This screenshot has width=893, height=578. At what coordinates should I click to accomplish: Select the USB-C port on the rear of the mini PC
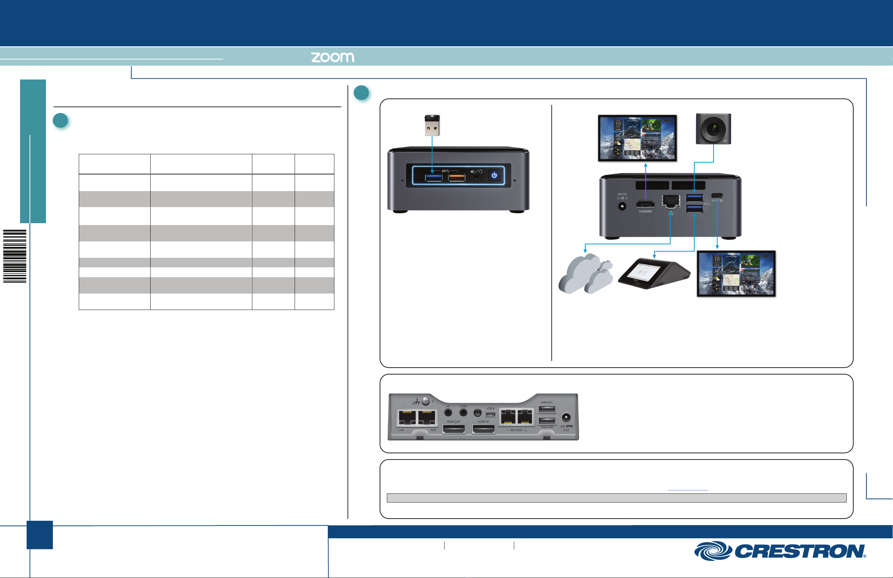pyautogui.click(x=717, y=195)
